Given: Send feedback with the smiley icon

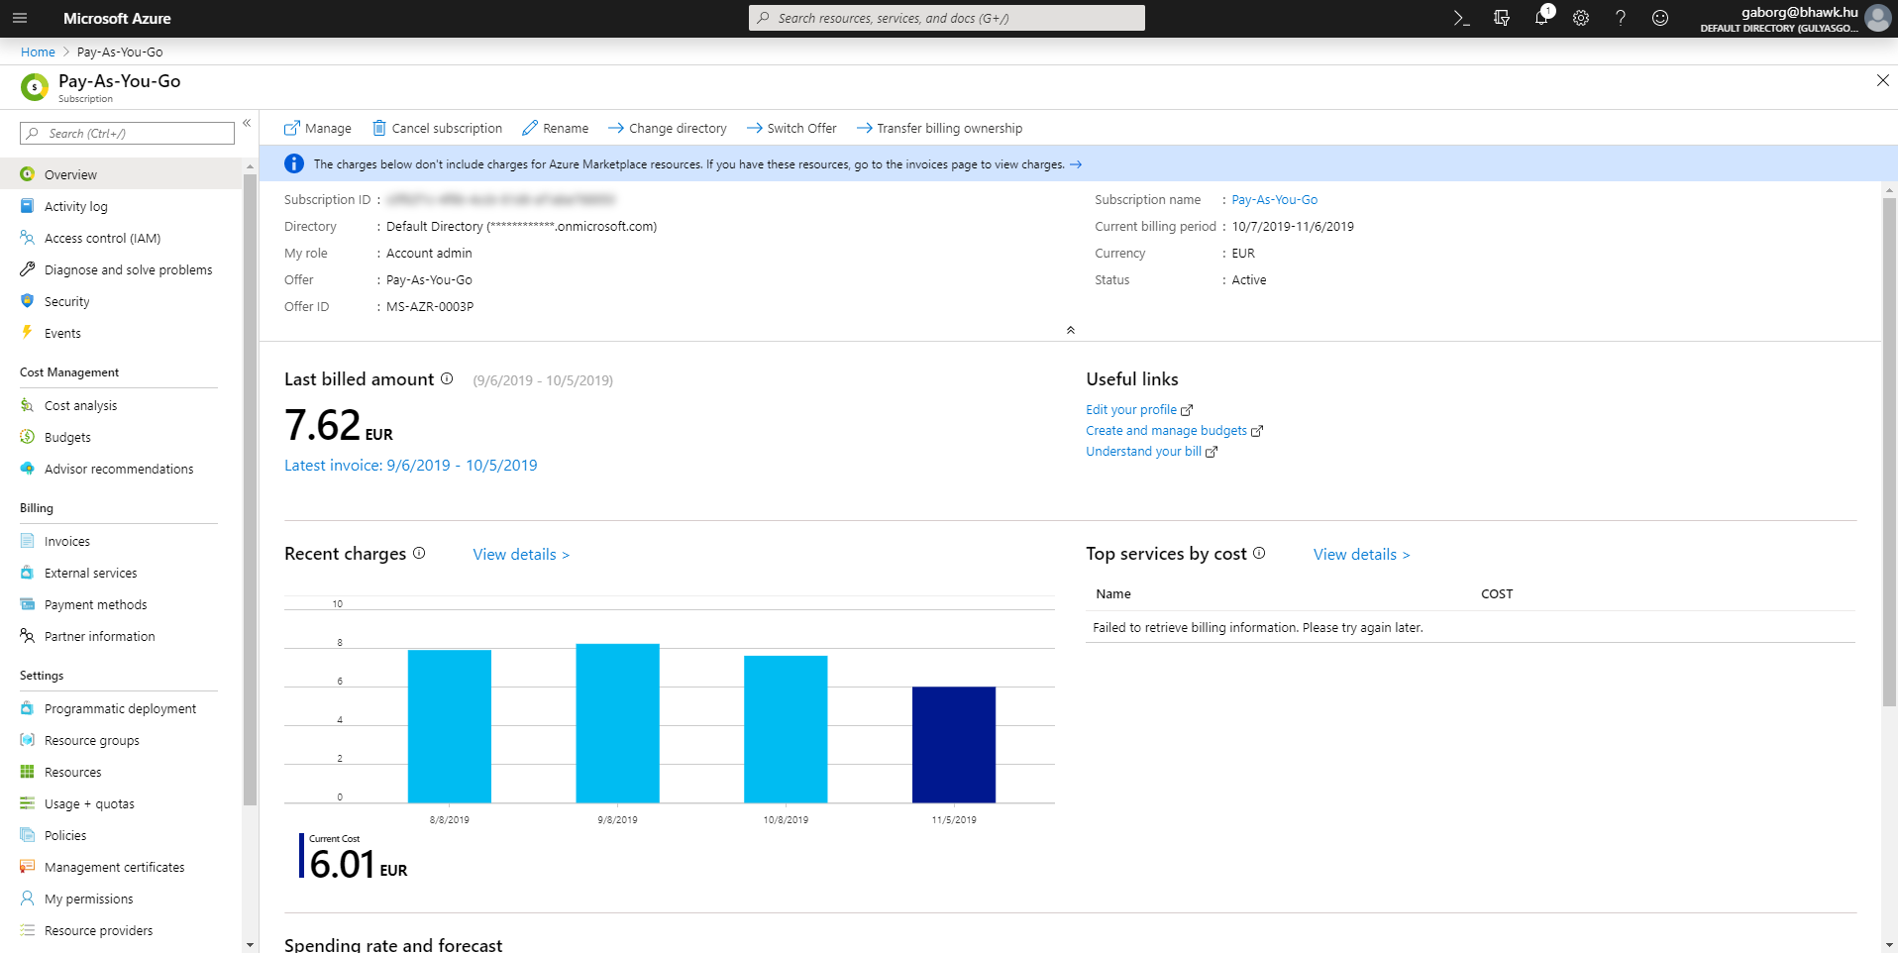Looking at the screenshot, I should (1660, 18).
